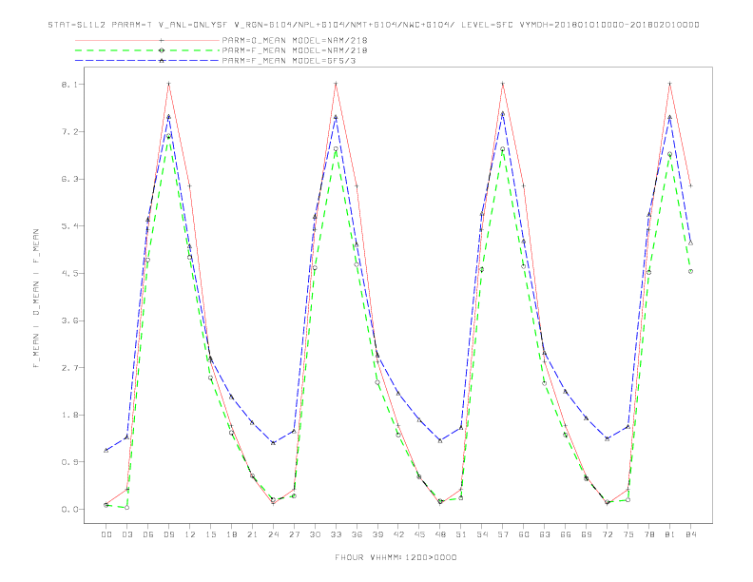
Task: Click x-axis tick label 69
Action: tap(587, 534)
